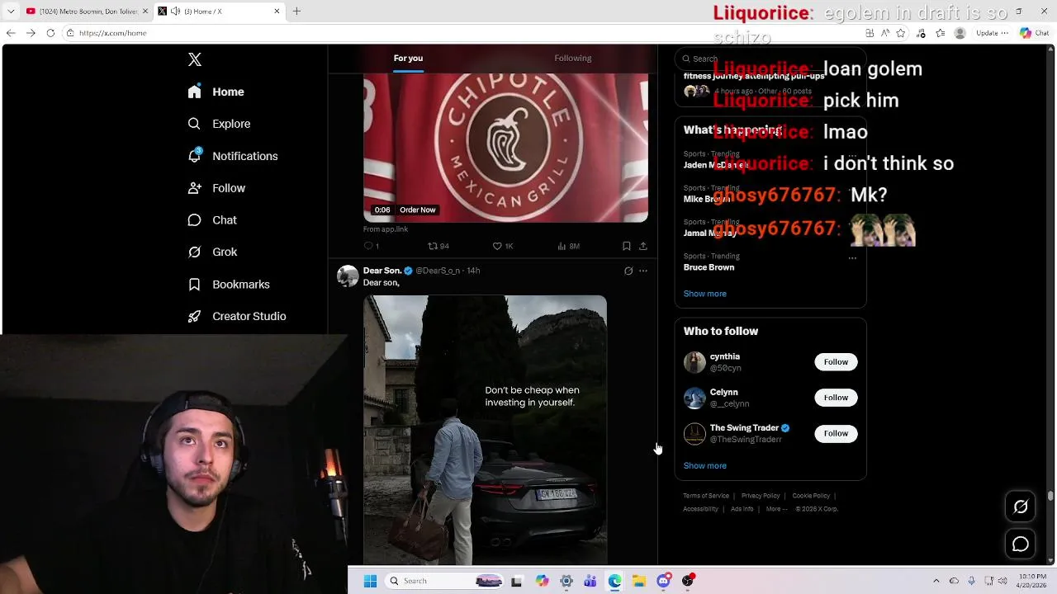Expand the More footer dropdown
The height and width of the screenshot is (594, 1057).
coord(776,509)
